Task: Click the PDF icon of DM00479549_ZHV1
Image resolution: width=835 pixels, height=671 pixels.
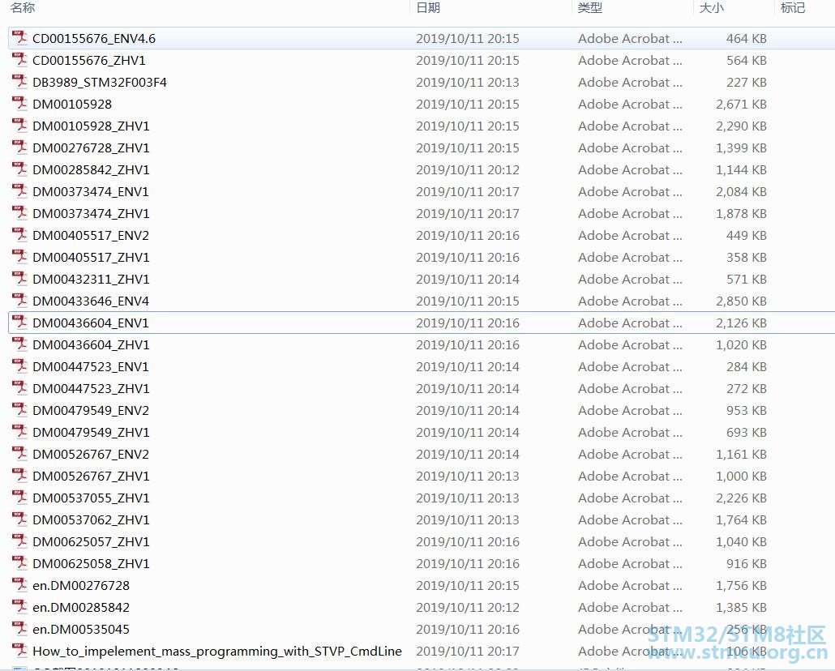Action: pos(19,431)
